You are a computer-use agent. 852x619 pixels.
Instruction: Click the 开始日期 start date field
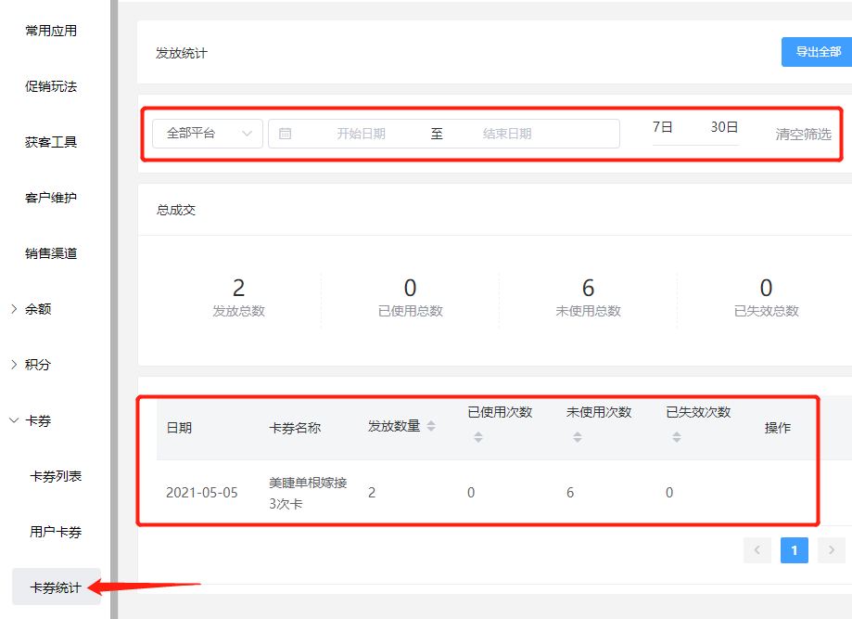361,134
